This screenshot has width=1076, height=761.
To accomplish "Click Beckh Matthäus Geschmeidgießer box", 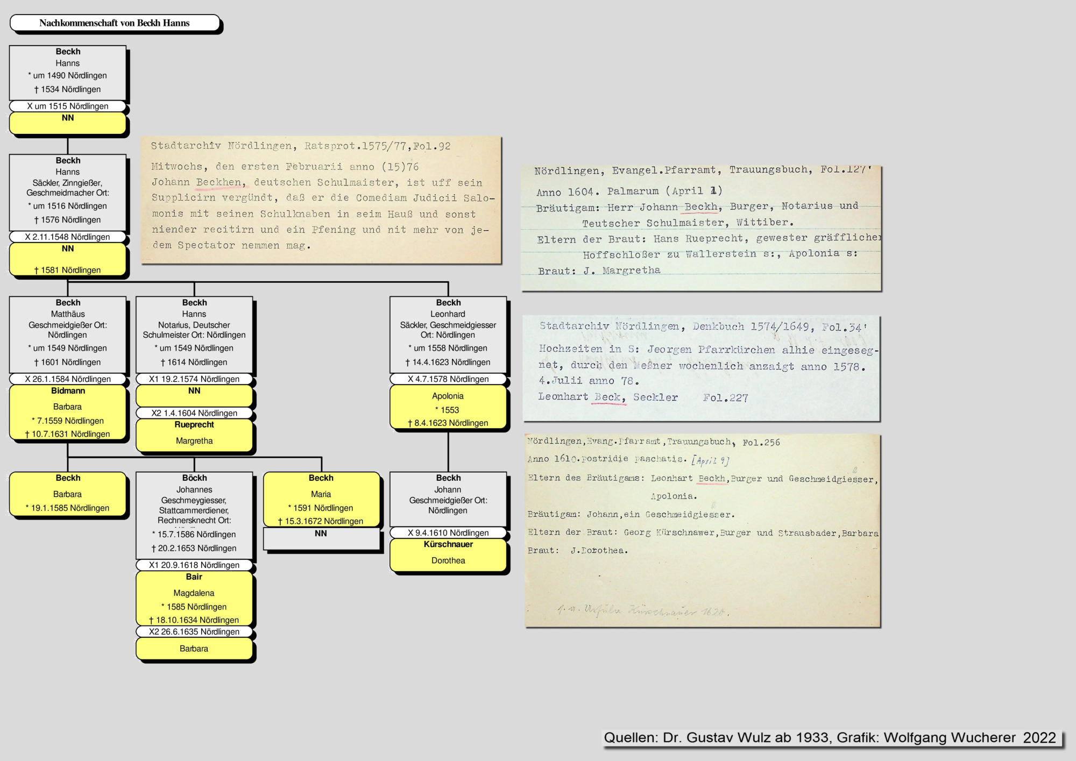I will [x=68, y=333].
